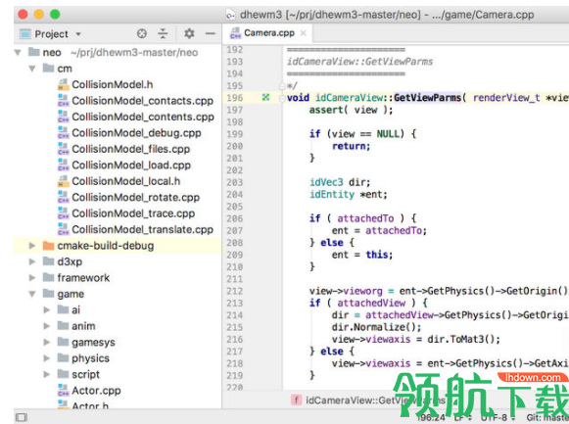The height and width of the screenshot is (424, 569).
Task: Expand the ai folder
Action: 47,310
